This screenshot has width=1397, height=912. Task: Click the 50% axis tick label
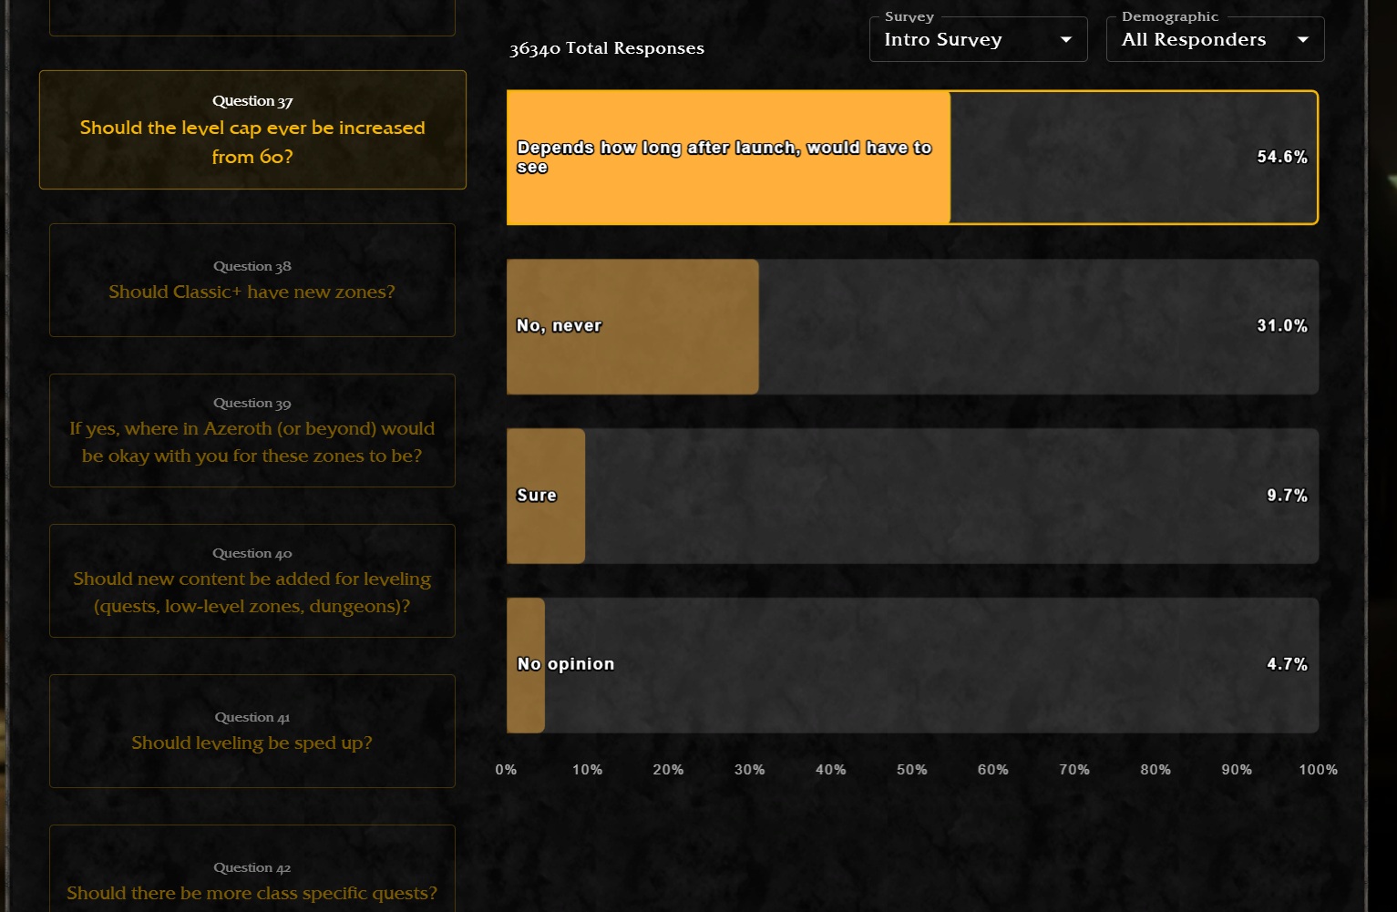point(912,770)
